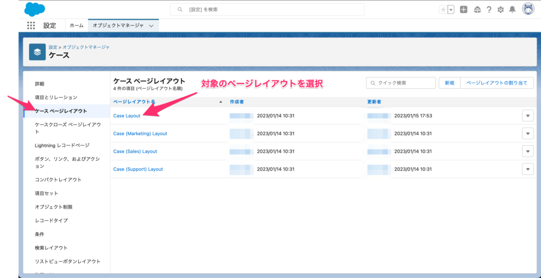Open the help question mark icon
541x278 pixels.
coord(489,10)
